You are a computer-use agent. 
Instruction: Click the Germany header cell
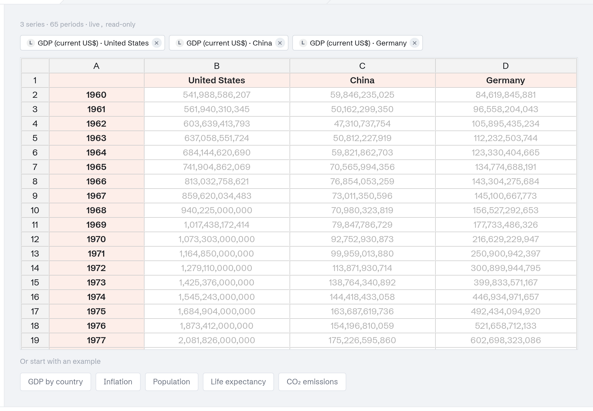pyautogui.click(x=506, y=80)
